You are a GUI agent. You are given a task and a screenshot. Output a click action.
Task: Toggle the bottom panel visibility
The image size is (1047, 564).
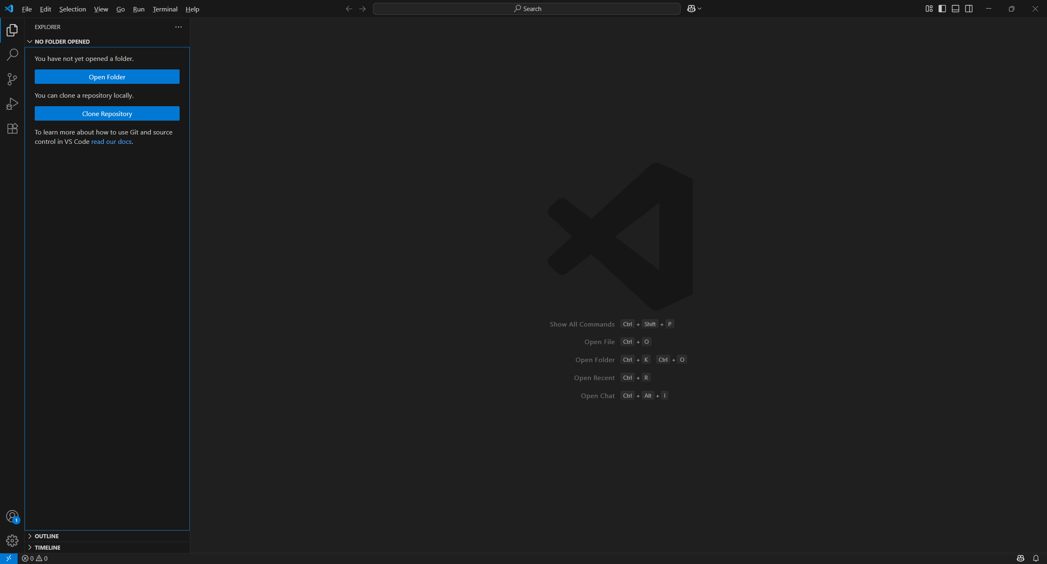955,9
